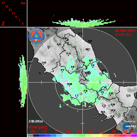Viewport: 137px width, 137px height.
Task: Click the HVMI [dBZ] legend title
Action: click(x=38, y=127)
